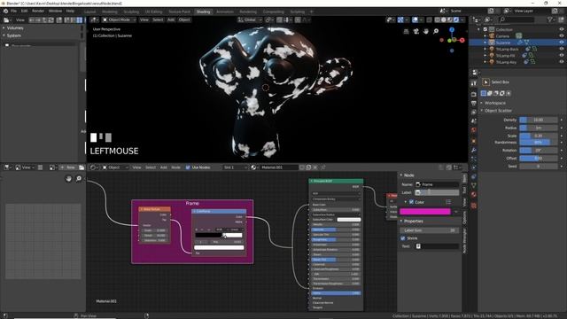
Task: Switch to the UV Editing workspace tab
Action: (153, 12)
